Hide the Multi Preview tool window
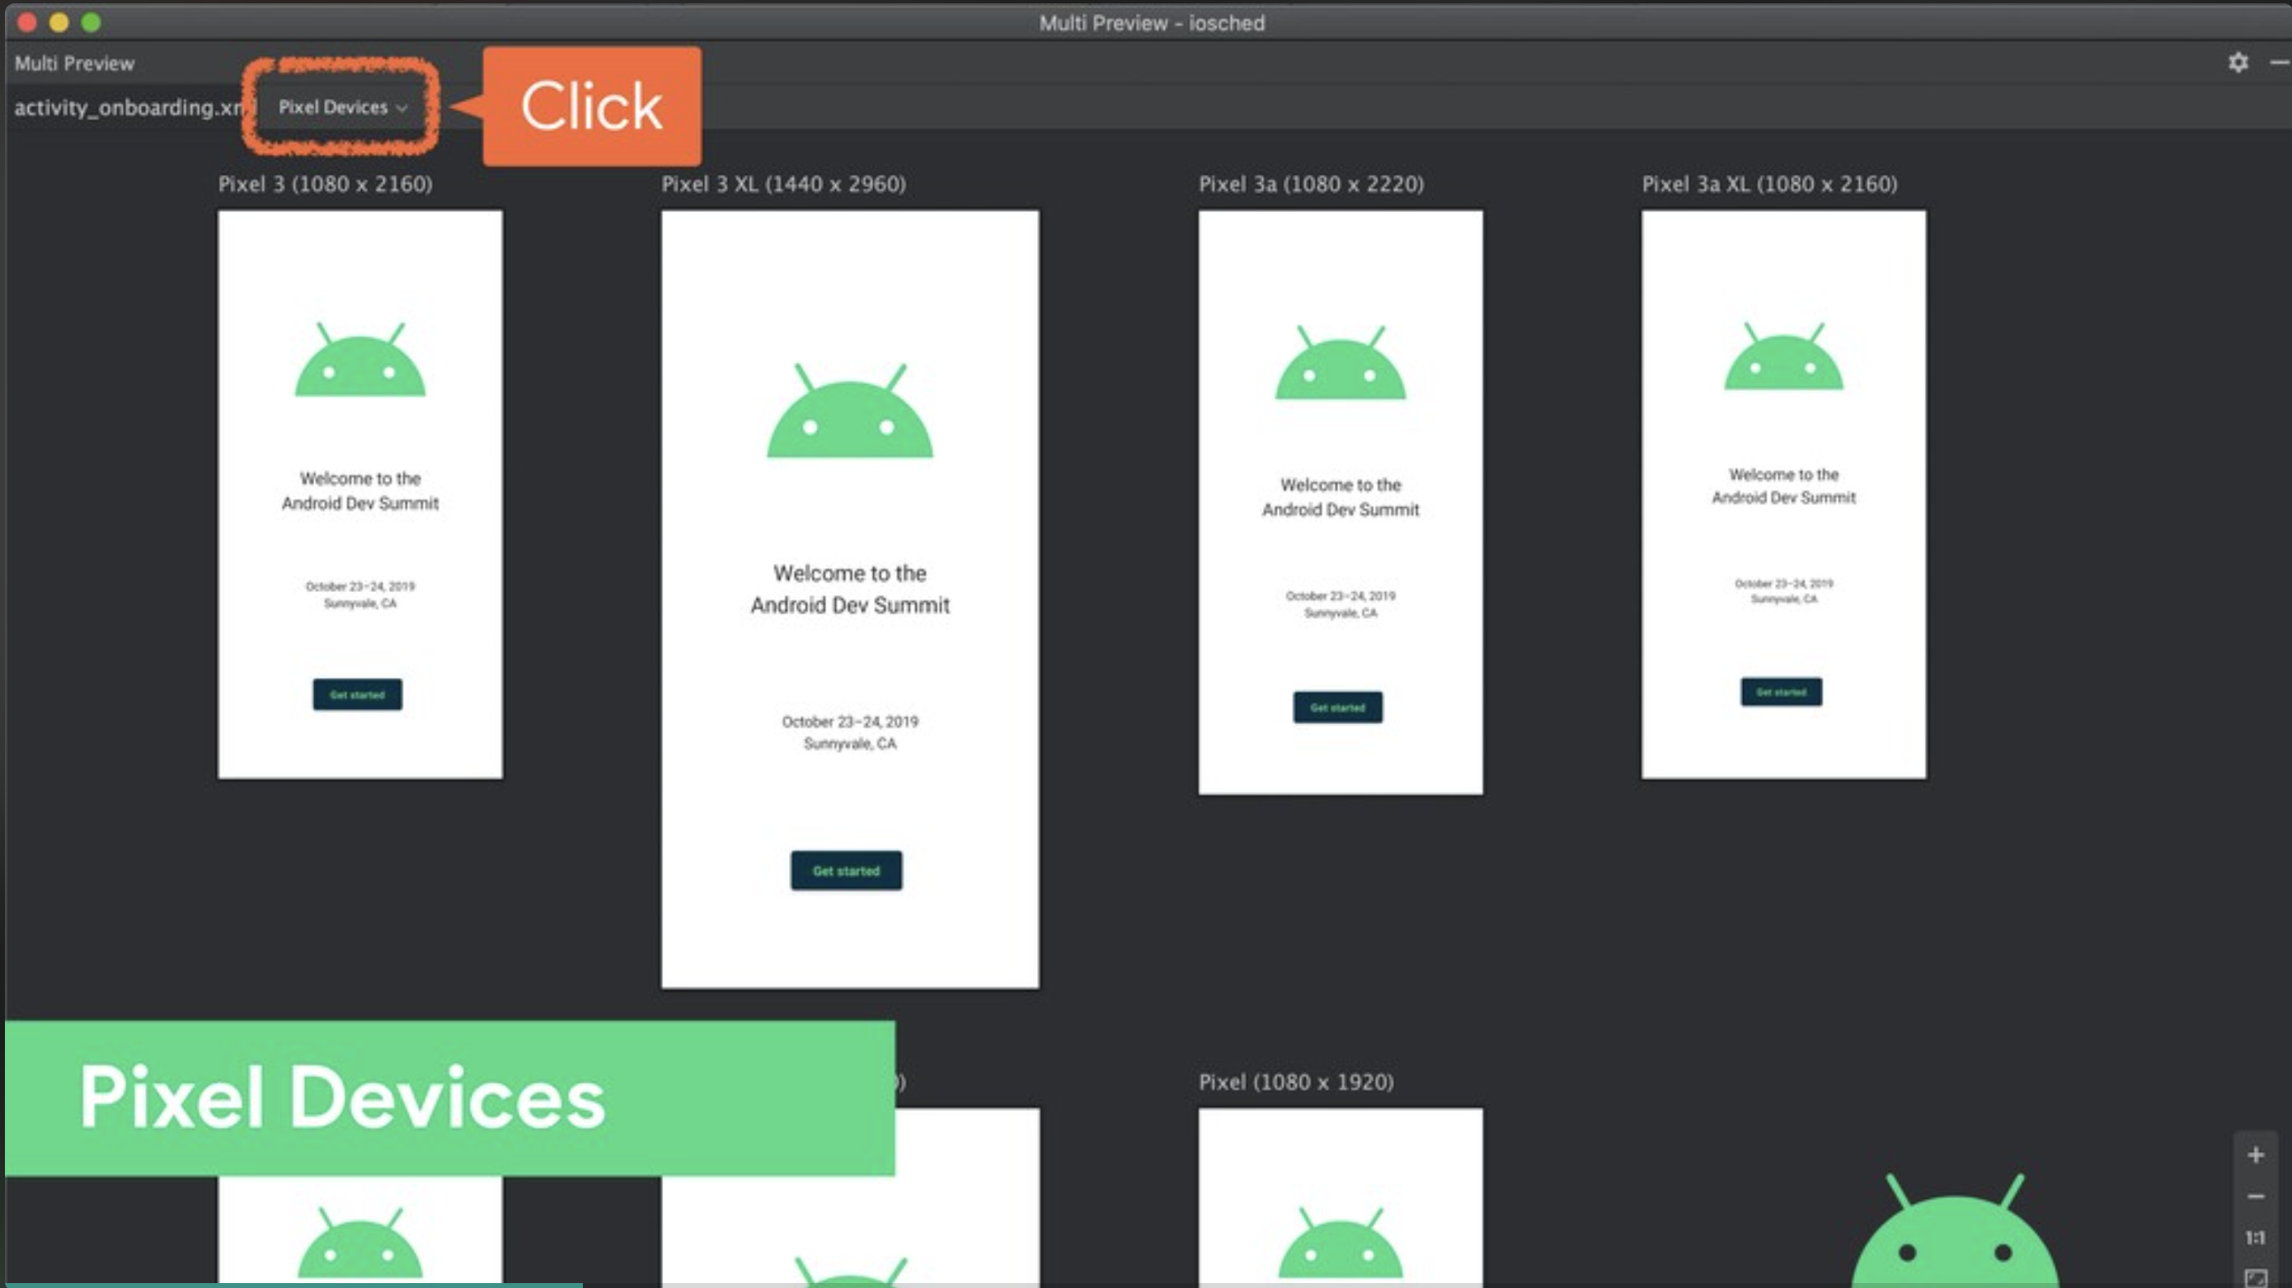 click(2280, 63)
